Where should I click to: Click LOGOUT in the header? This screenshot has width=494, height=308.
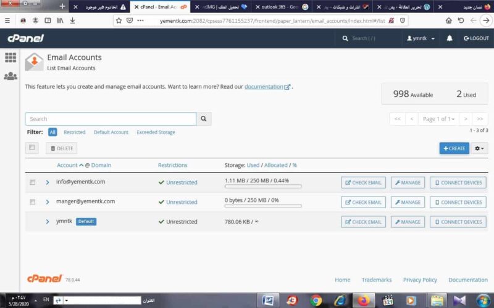(476, 38)
